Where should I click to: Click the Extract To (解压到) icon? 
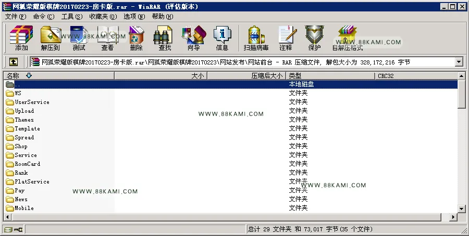pyautogui.click(x=50, y=38)
